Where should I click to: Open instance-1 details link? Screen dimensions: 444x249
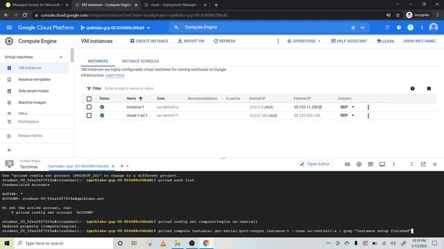pyautogui.click(x=135, y=107)
